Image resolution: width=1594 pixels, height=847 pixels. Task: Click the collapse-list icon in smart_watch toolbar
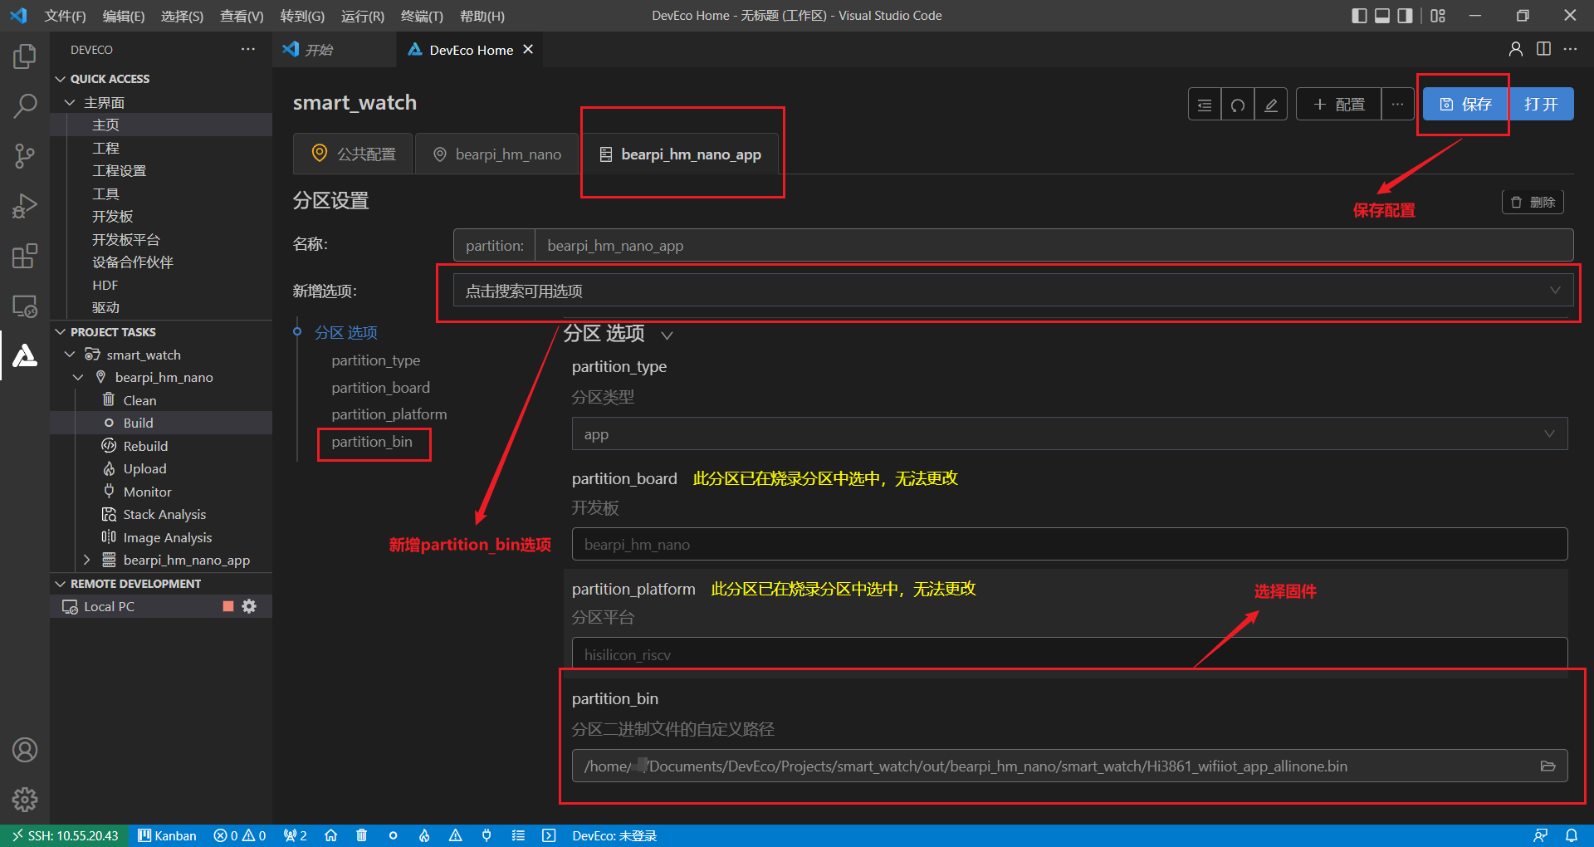pos(1205,105)
